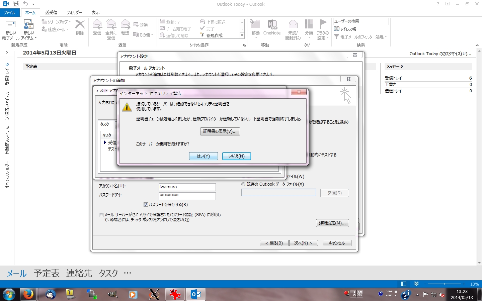
Task: Click Outlook icon in taskbar
Action: [196, 294]
